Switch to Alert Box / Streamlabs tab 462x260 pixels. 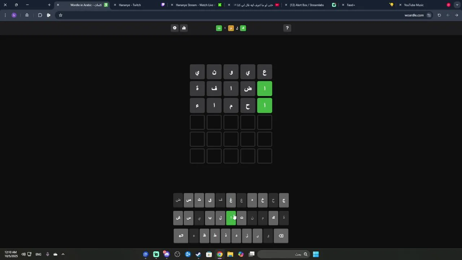310,5
